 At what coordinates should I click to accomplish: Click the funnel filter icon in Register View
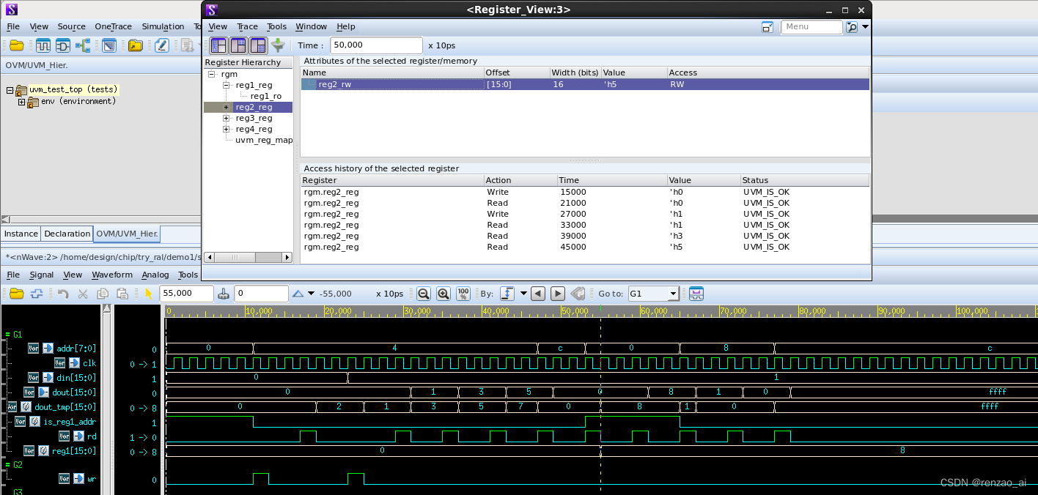pos(278,45)
